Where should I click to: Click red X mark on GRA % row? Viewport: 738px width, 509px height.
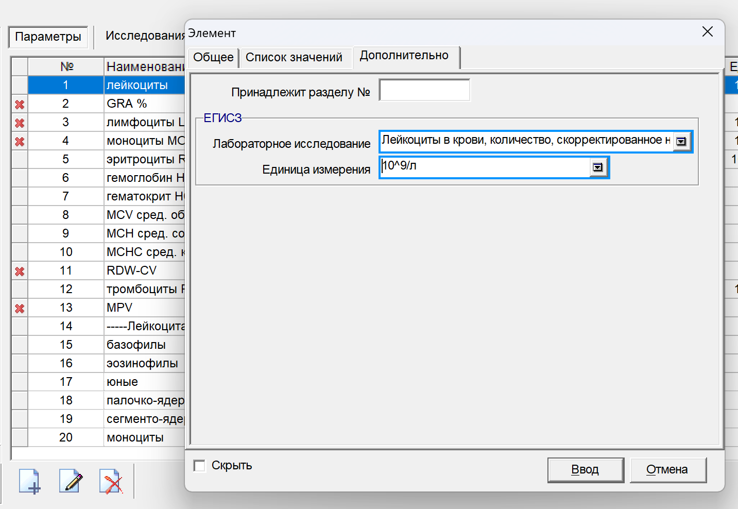[20, 104]
